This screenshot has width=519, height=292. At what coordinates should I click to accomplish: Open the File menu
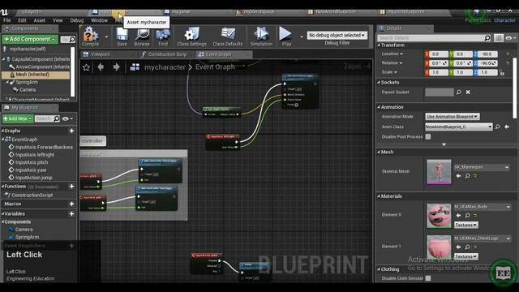pyautogui.click(x=7, y=20)
